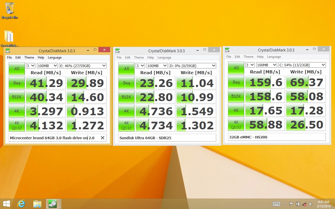Image resolution: width=335 pixels, height=209 pixels.
Task: Expand 100MB size dropdown in C: drive window
Action: (267, 65)
